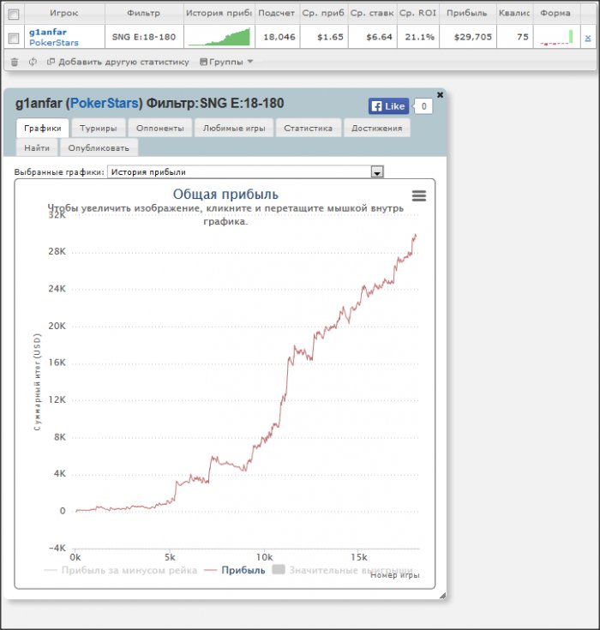Click the refresh statistics icon
Viewport: 600px width, 630px height.
point(33,62)
